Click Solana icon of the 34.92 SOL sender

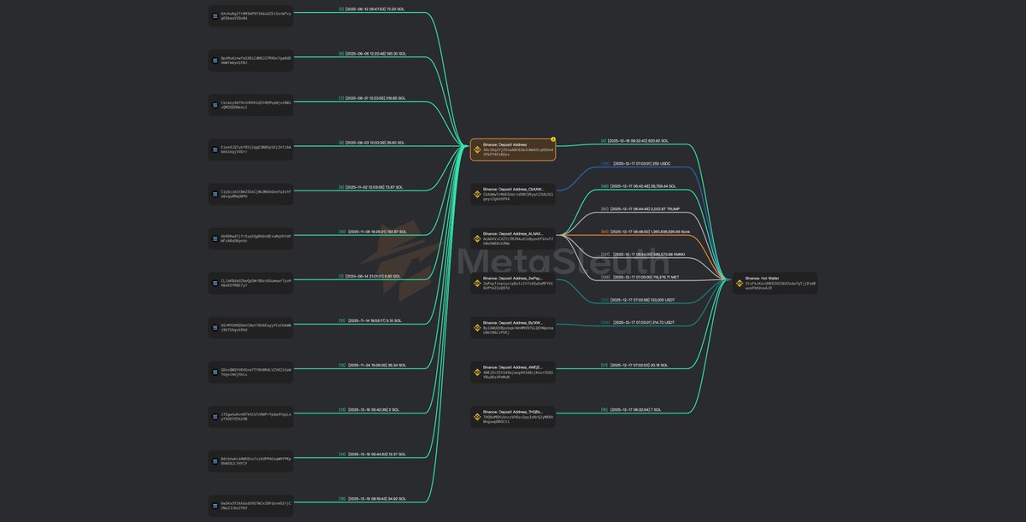[215, 505]
